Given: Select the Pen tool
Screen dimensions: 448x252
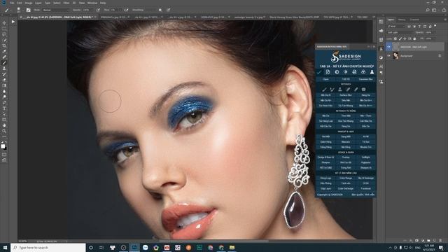Looking at the screenshot, I should tap(4, 103).
